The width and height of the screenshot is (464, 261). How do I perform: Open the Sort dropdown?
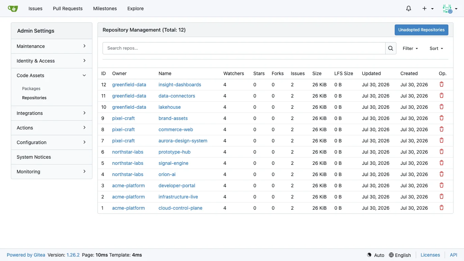click(436, 48)
